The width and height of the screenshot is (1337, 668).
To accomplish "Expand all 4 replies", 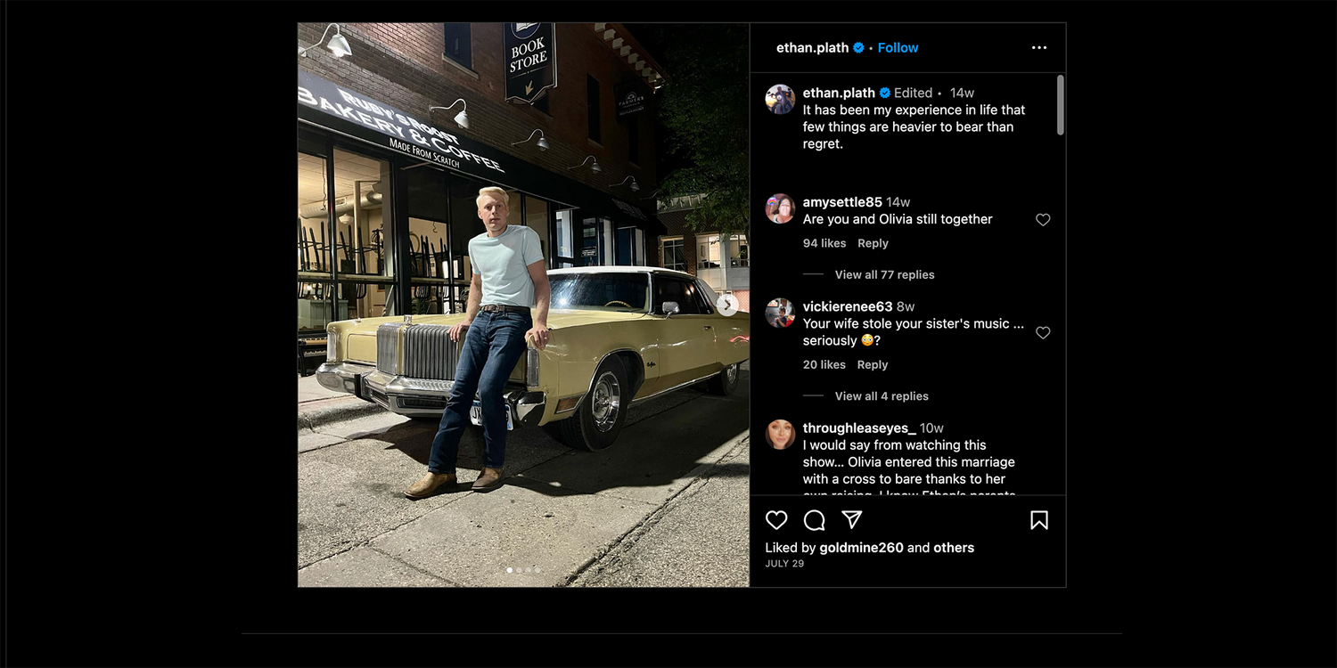I will pyautogui.click(x=882, y=396).
